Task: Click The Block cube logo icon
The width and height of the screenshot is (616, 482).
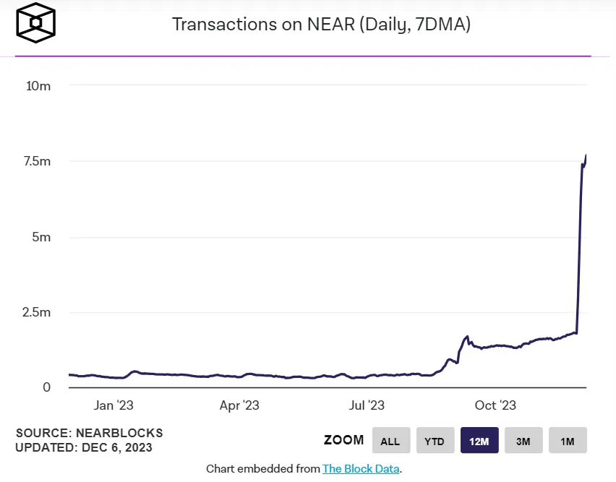Action: pos(35,23)
